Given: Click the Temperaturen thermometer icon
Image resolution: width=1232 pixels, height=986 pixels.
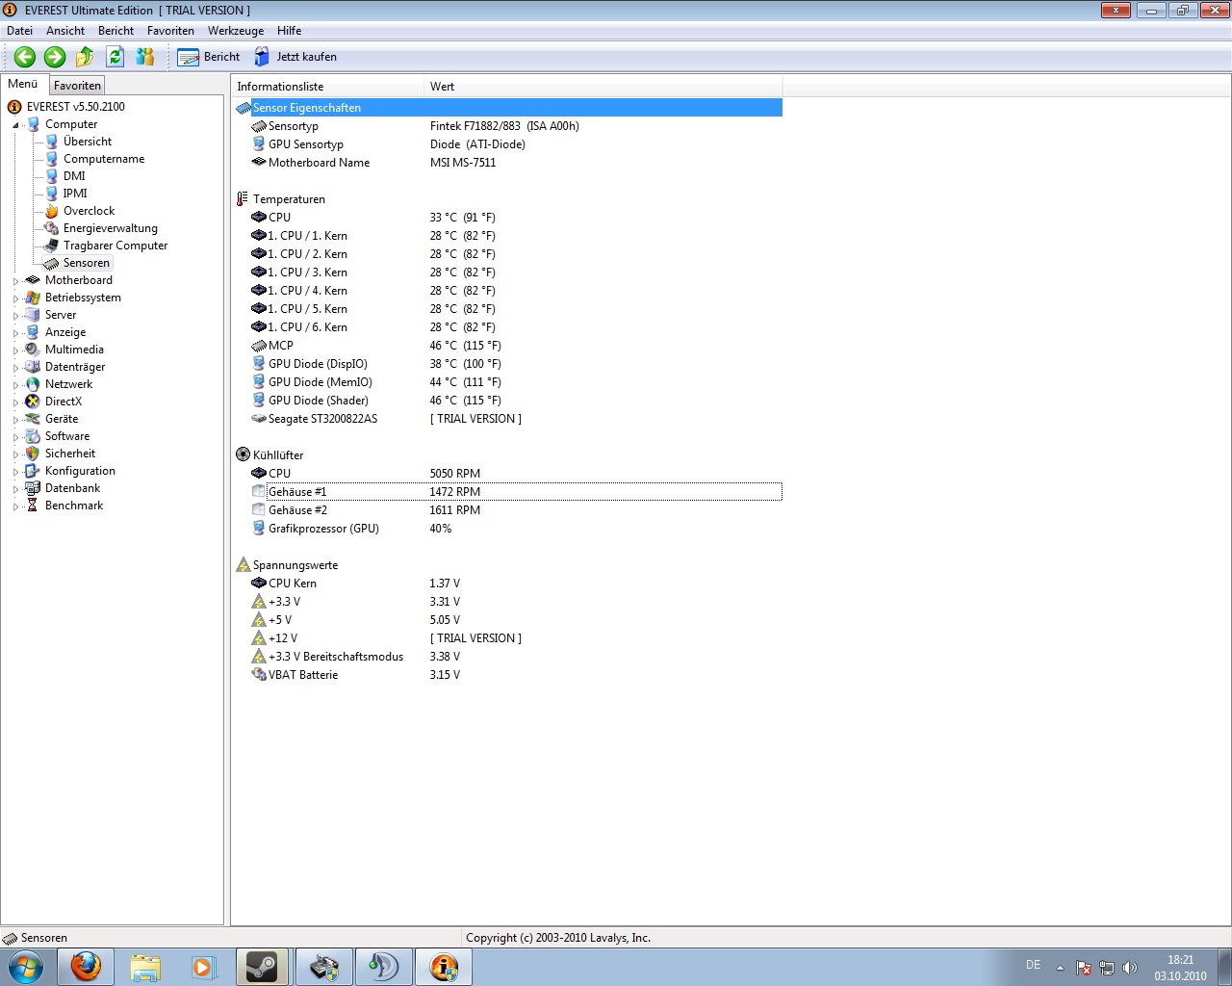Looking at the screenshot, I should pyautogui.click(x=243, y=199).
